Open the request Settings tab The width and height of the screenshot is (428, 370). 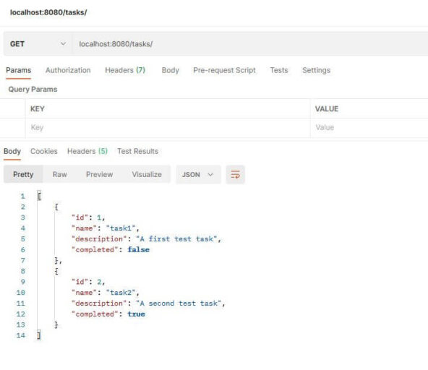tap(316, 70)
